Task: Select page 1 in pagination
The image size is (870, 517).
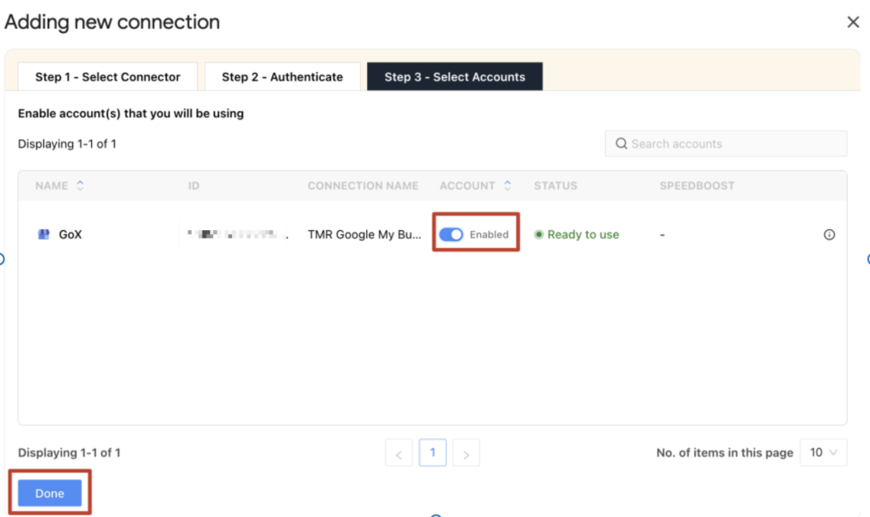Action: 432,452
